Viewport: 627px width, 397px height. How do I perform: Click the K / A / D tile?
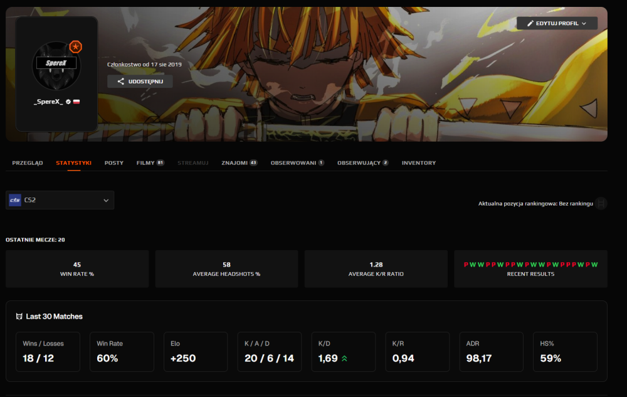270,351
